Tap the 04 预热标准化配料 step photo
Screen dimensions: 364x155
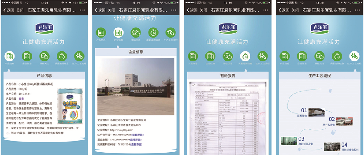(x=332, y=147)
